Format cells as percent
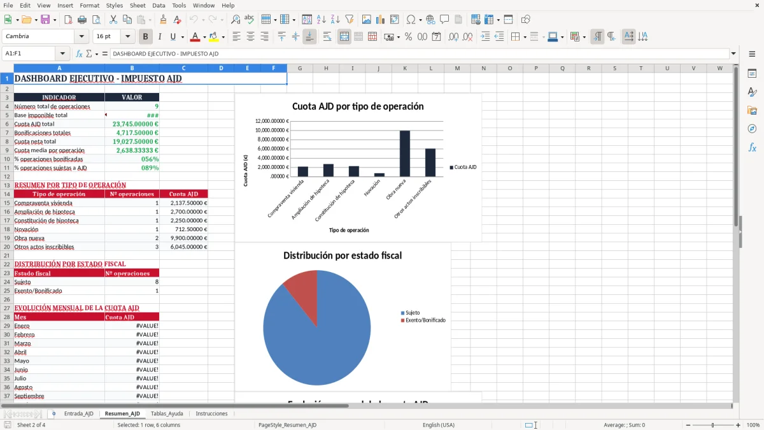This screenshot has height=430, width=764. [408, 36]
